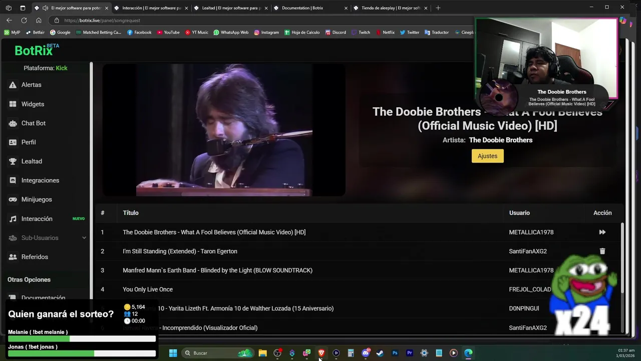Open the MyIP bookmark
Screen dimensions: 641x361
pyautogui.click(x=12, y=32)
